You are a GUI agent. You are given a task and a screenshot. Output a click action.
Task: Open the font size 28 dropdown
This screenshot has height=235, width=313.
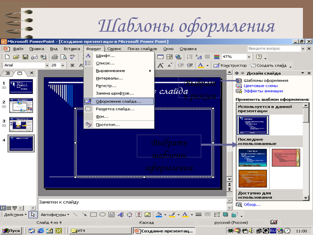[x=63, y=65]
